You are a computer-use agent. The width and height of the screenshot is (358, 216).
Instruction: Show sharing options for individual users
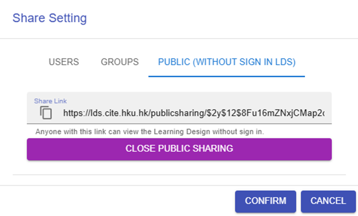pos(64,62)
